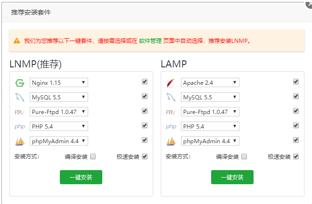Toggle 极速安装 checkbox in LAMP panel
This screenshot has width=312, height=204.
(296, 157)
